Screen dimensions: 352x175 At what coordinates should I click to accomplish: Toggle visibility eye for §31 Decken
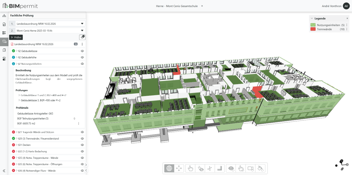tap(82, 145)
